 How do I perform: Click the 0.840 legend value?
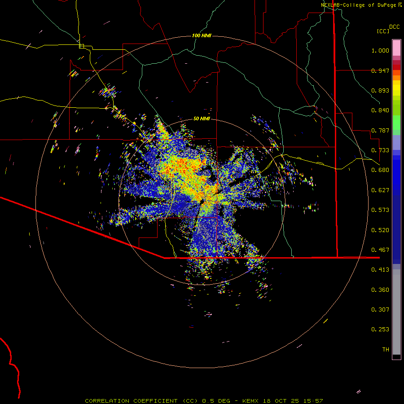pyautogui.click(x=380, y=110)
